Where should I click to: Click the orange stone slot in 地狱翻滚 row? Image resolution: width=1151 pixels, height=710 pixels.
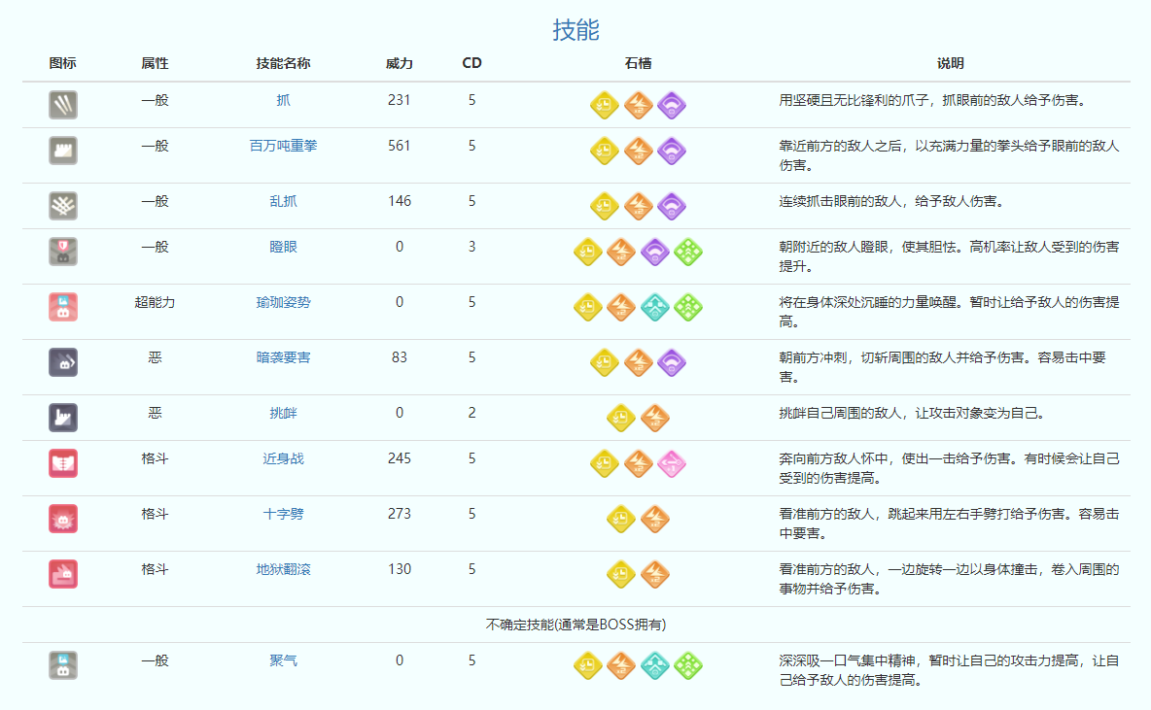(654, 575)
